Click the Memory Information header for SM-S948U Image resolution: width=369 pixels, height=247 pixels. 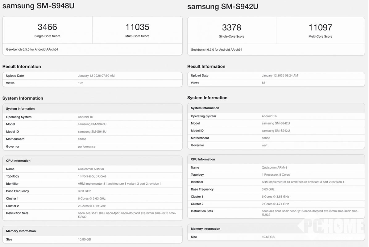pyautogui.click(x=21, y=231)
